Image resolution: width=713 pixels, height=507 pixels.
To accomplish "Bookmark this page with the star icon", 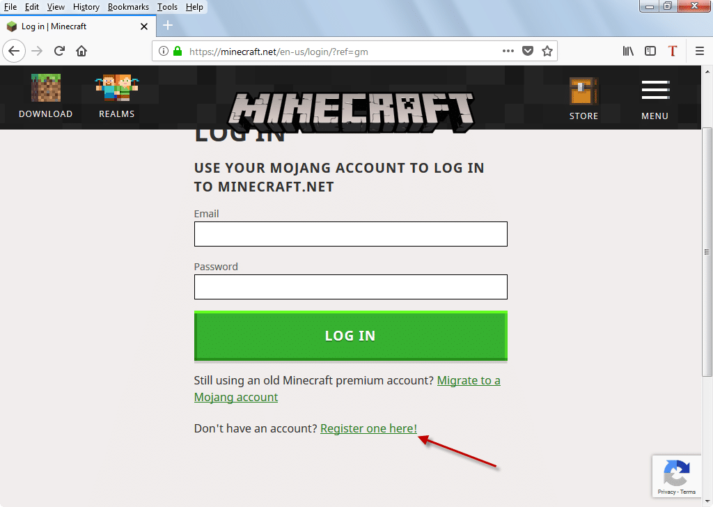I will click(547, 51).
